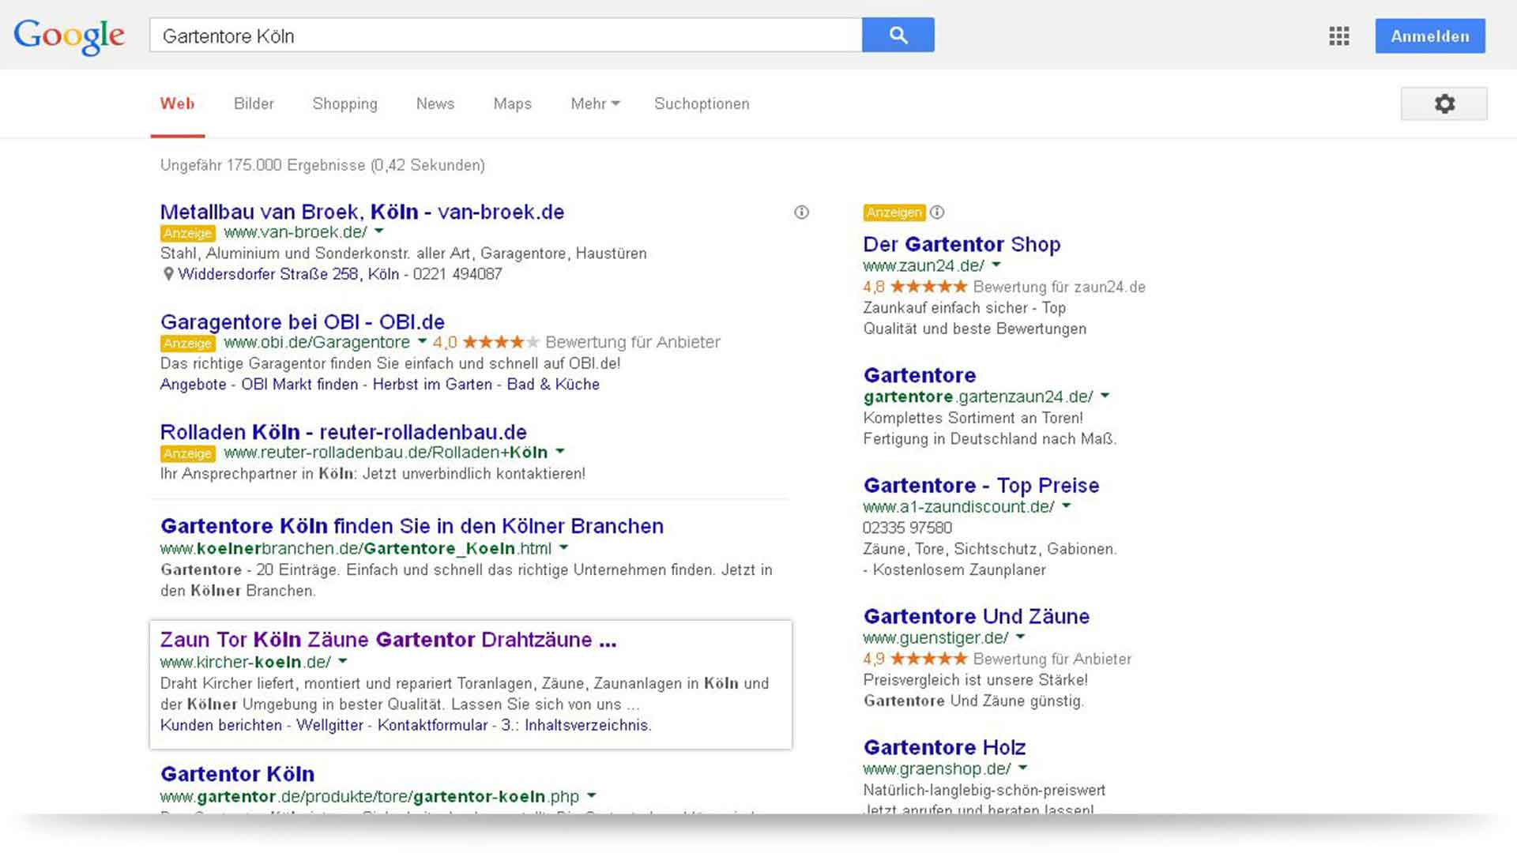Open Der Gartentor Shop ad
Viewport: 1517px width, 853px height.
962,244
